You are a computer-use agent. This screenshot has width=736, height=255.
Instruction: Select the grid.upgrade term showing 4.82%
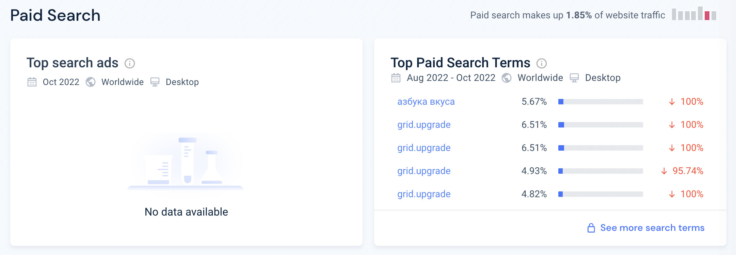[424, 194]
